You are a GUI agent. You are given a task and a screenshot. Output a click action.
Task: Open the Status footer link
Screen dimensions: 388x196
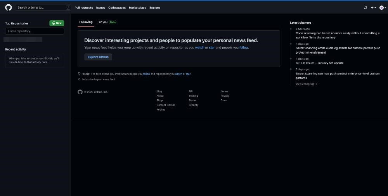point(192,101)
